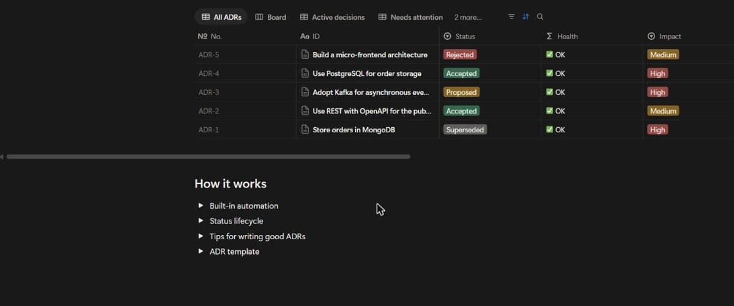Show the 2 more views dropdown
Viewport: 734px width, 306px height.
[468, 17]
